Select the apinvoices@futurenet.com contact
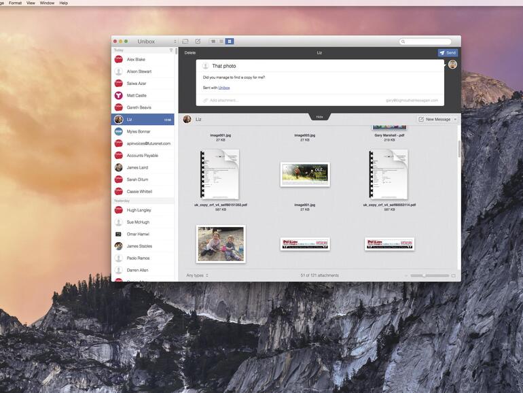This screenshot has width=523, height=393. tap(143, 143)
